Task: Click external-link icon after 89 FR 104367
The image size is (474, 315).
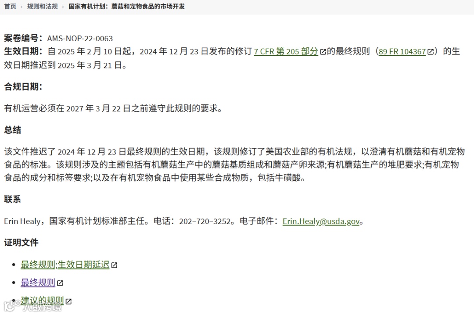Action: coord(431,52)
